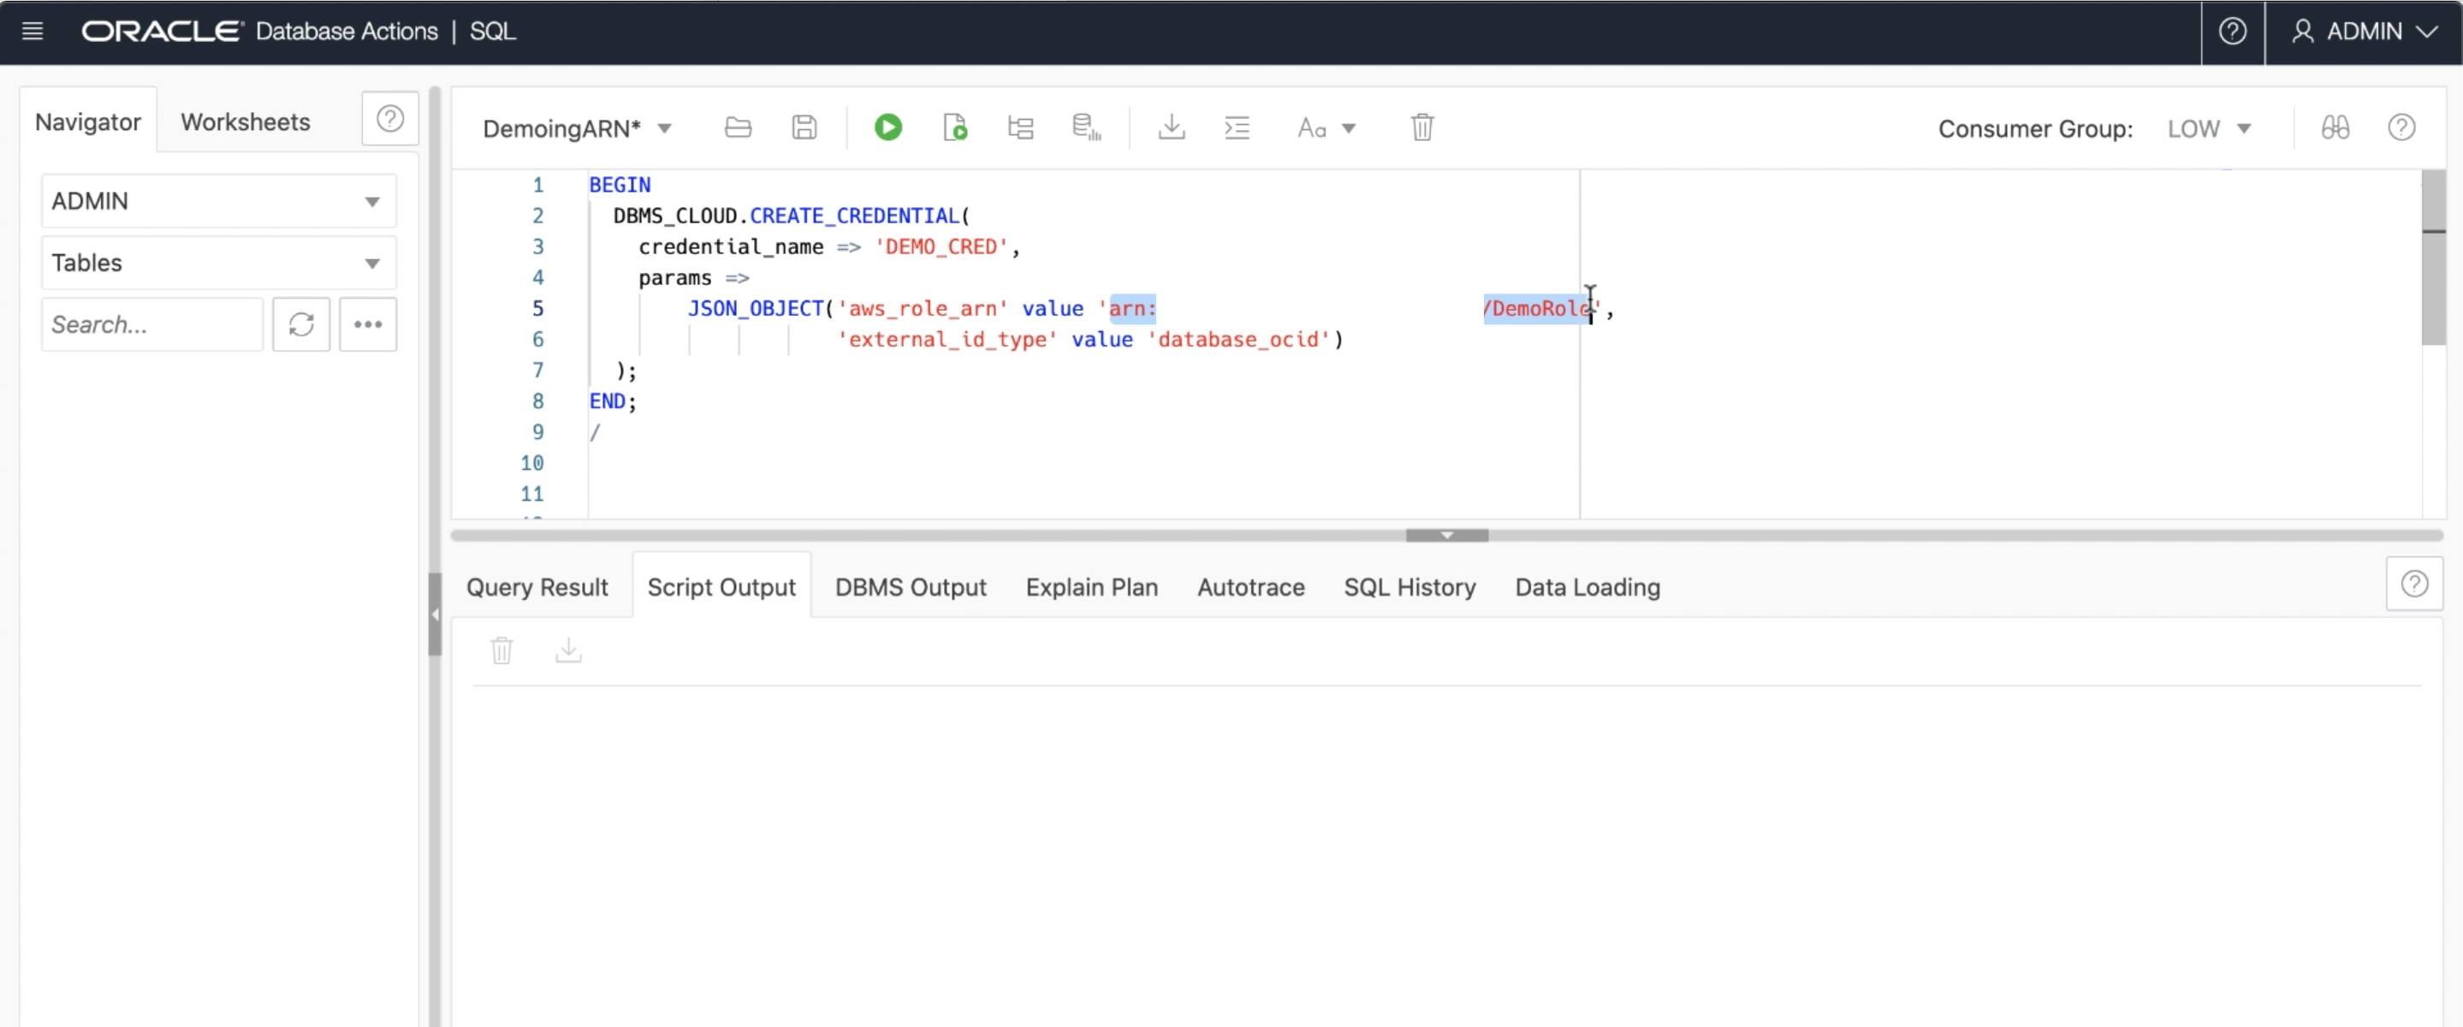This screenshot has width=2463, height=1027.
Task: Click the navigator Search field
Action: 151,325
